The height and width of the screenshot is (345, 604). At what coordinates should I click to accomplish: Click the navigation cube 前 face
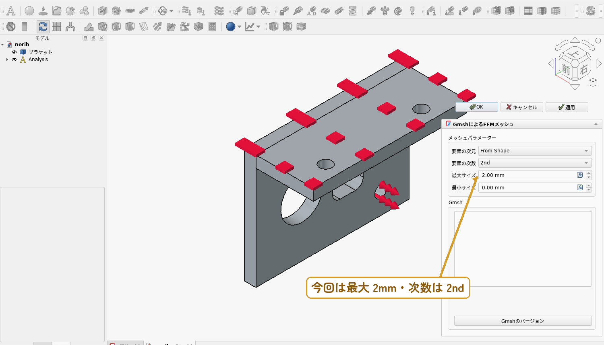566,70
